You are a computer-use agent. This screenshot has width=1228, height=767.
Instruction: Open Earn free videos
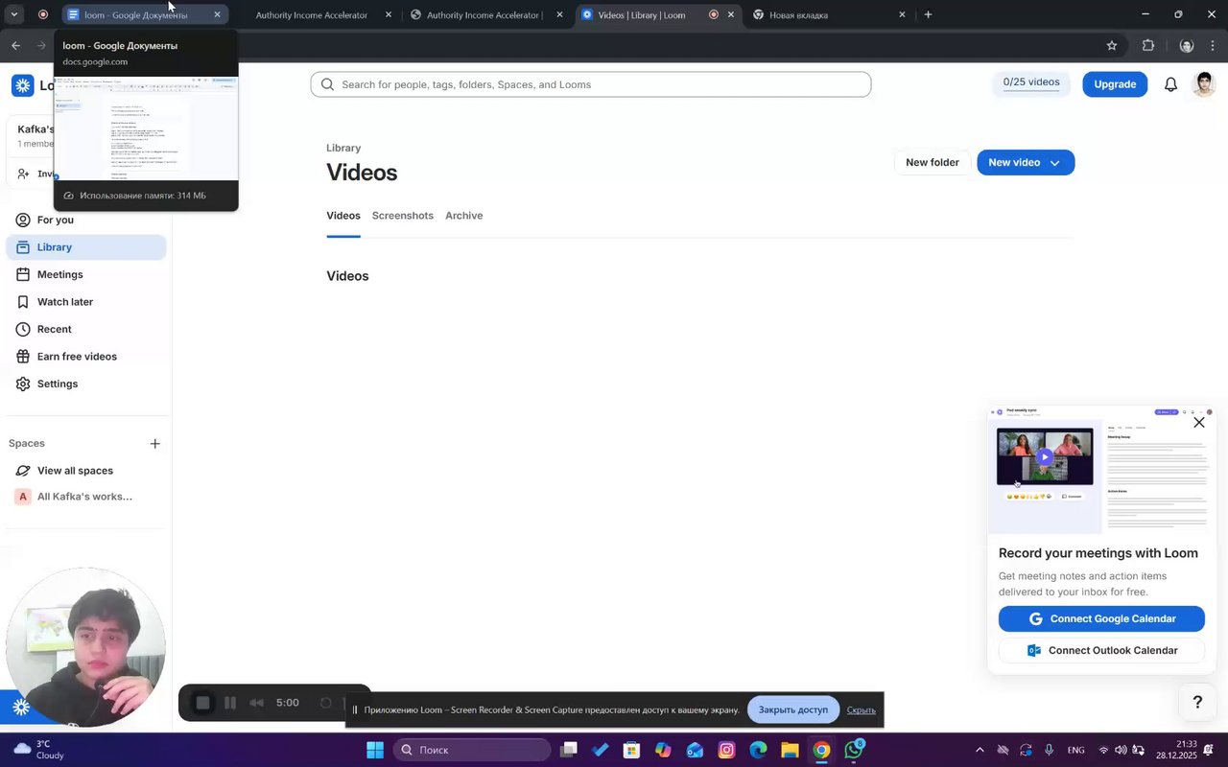pyautogui.click(x=86, y=357)
